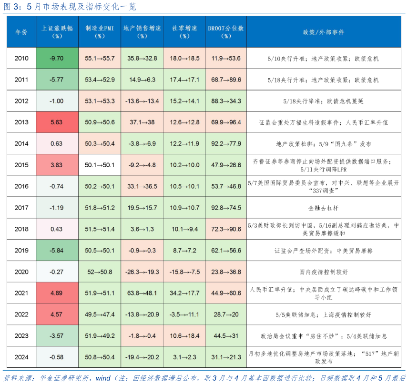
Task: Click the cell showing -26.3→-19.3
Action: 141,272
